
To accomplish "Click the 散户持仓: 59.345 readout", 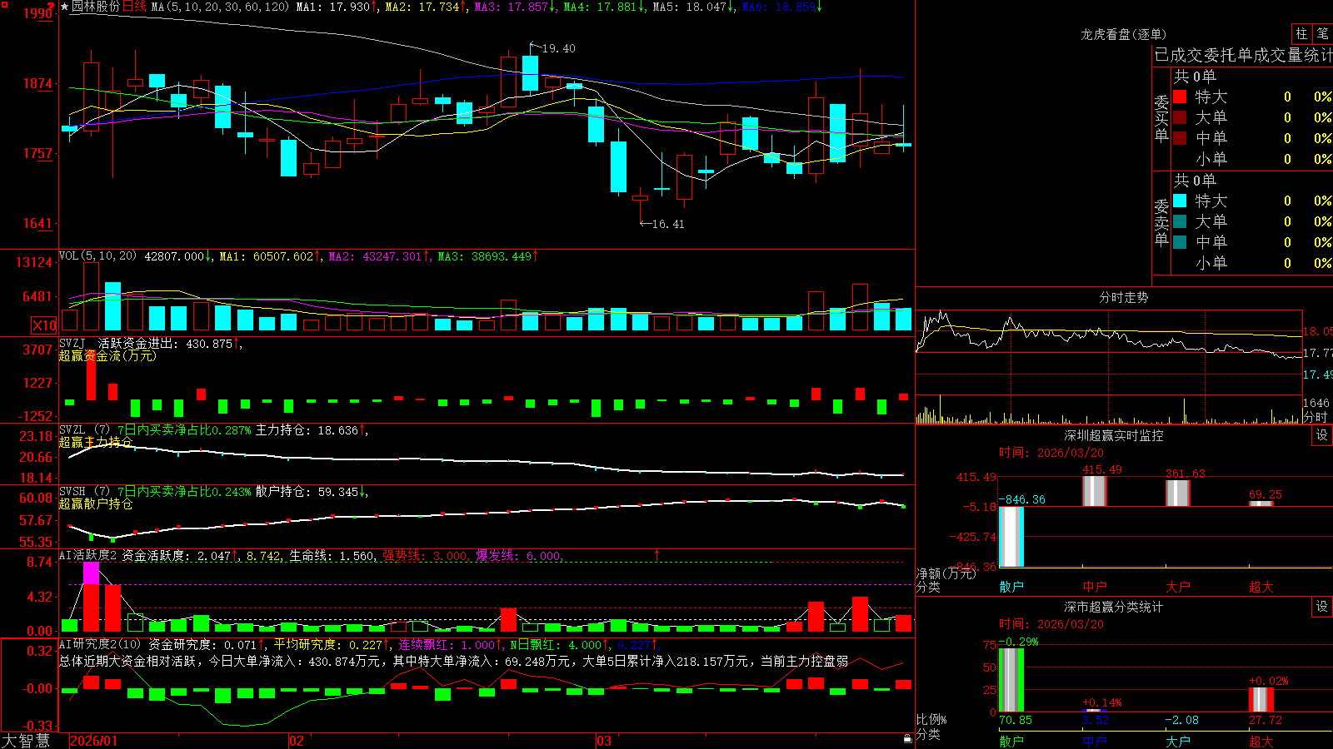I will point(307,492).
